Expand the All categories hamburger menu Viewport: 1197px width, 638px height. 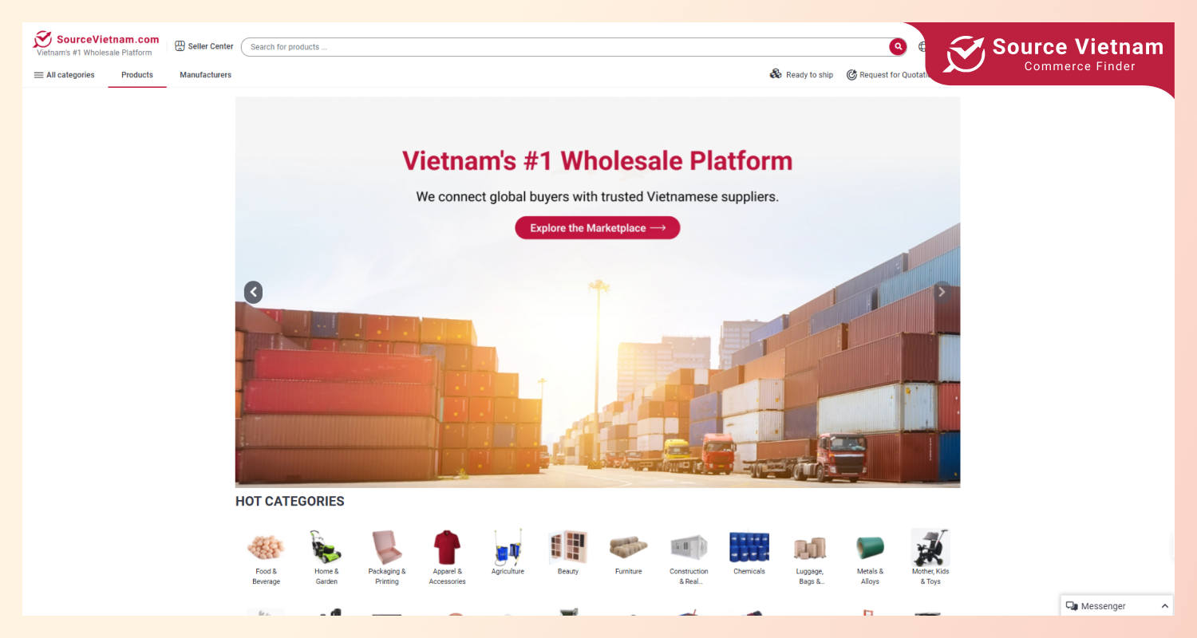(x=64, y=75)
